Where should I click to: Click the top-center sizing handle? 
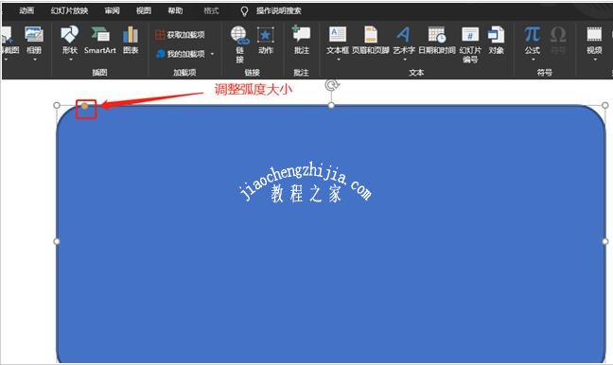coord(331,105)
